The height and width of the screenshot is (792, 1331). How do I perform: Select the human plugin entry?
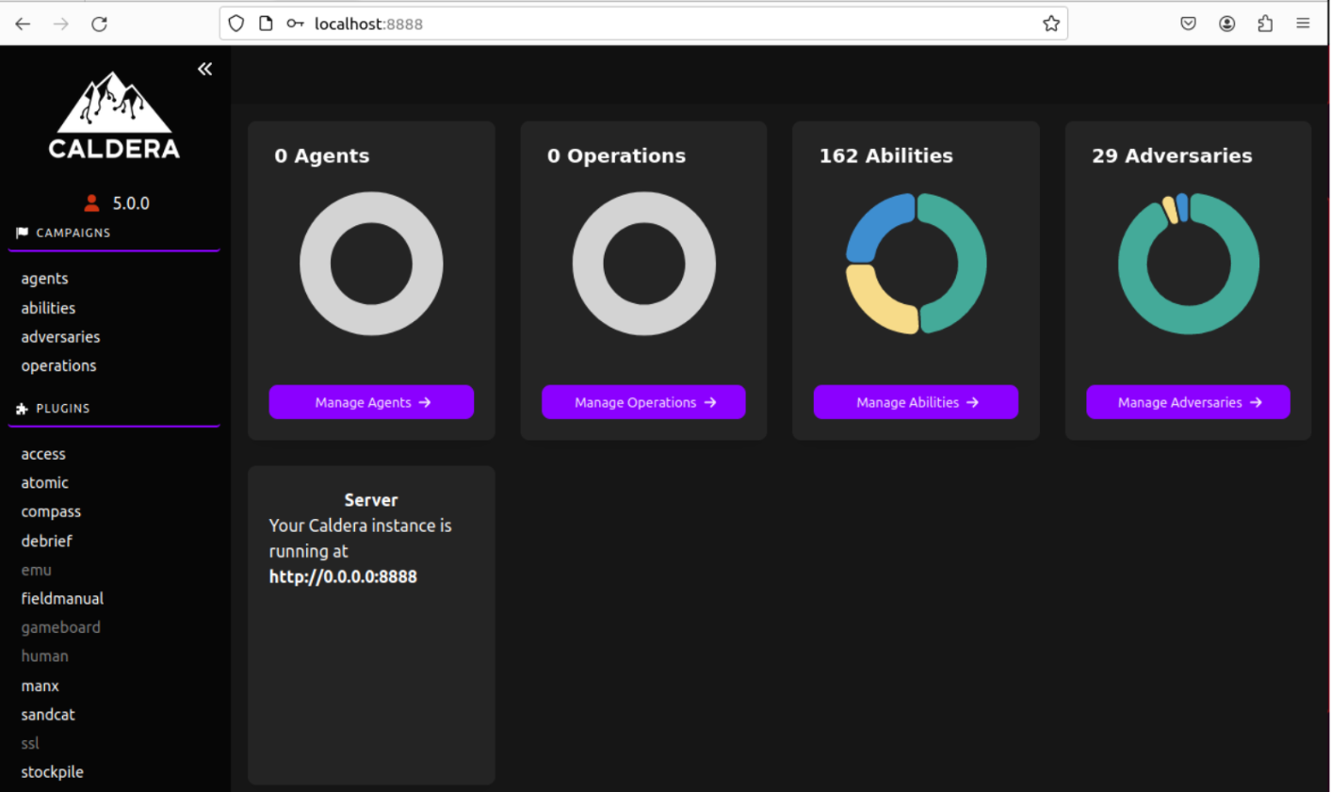click(44, 656)
